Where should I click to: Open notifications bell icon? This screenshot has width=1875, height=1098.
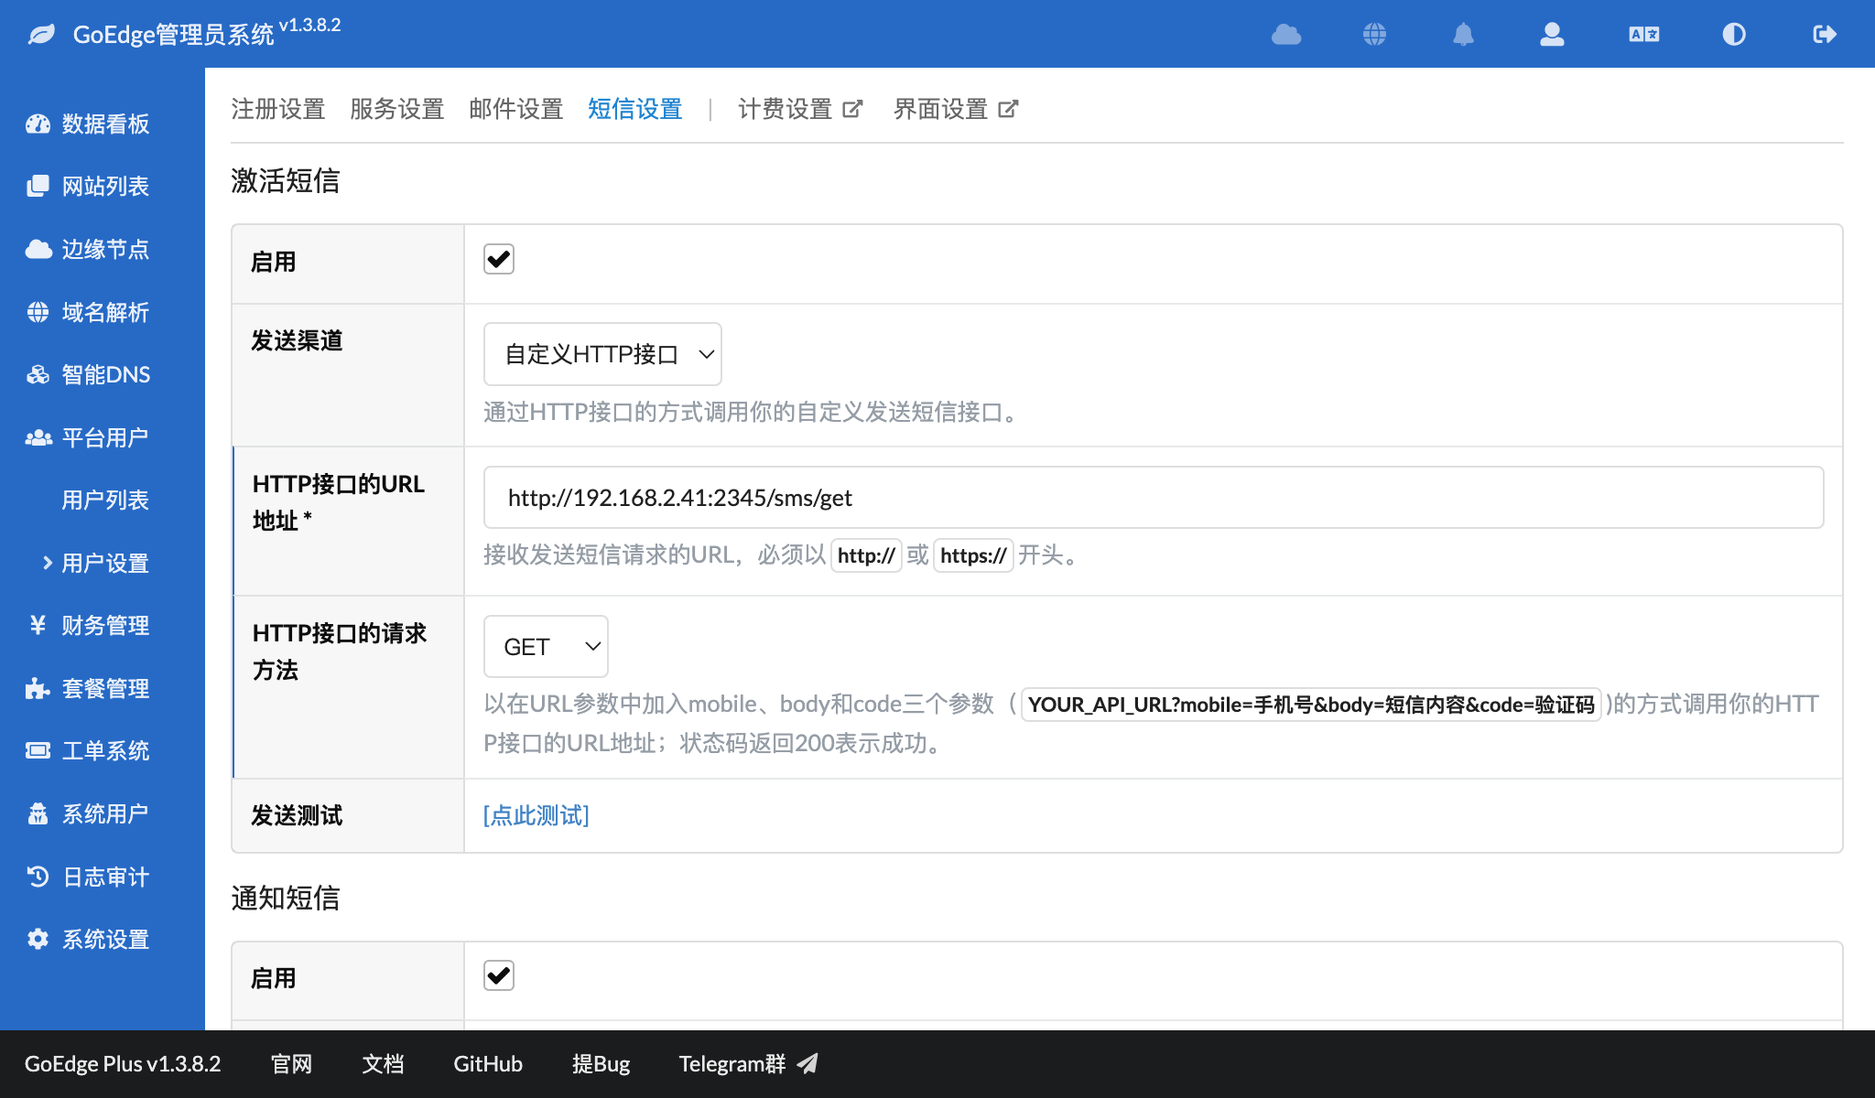pyautogui.click(x=1463, y=35)
